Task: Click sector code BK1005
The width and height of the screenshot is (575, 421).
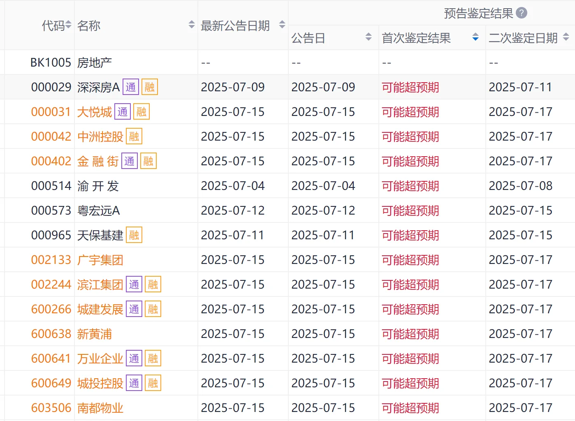Action: point(51,62)
